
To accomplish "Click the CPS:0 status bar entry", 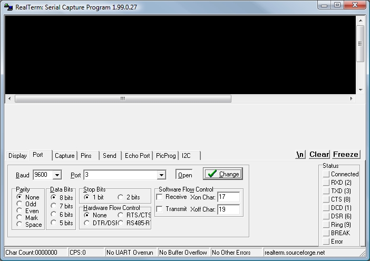I will coord(86,253).
